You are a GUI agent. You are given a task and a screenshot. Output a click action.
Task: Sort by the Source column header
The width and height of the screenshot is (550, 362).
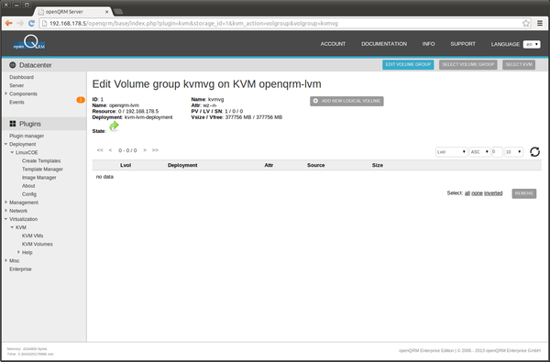(315, 165)
